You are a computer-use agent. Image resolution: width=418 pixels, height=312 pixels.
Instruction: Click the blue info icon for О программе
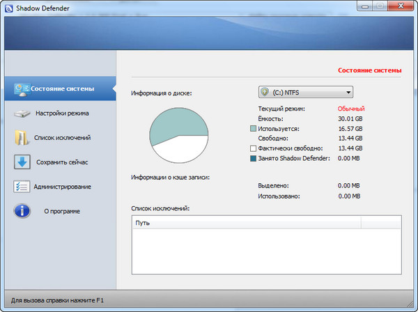[22, 211]
